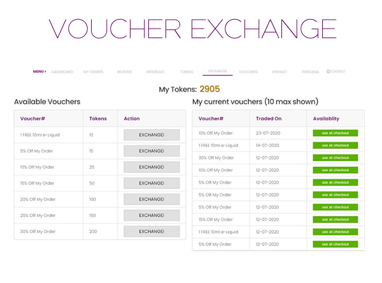Open the Referrals tab
This screenshot has height=283, width=382.
[x=155, y=72]
